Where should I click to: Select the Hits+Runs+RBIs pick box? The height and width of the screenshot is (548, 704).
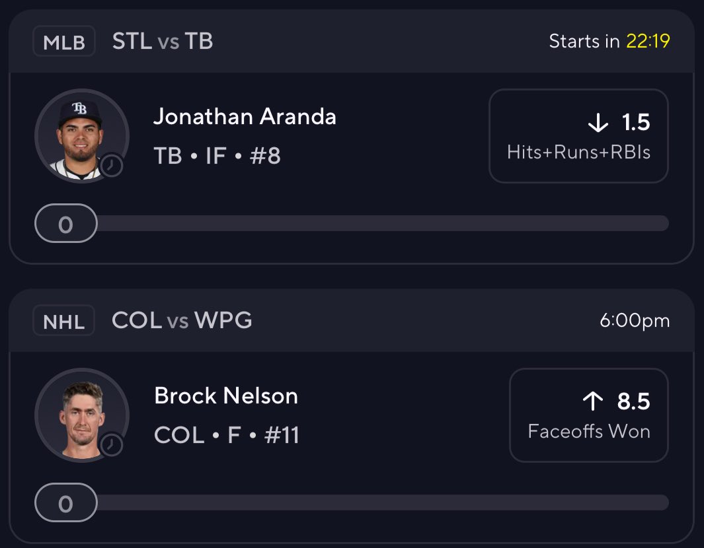[x=578, y=136]
